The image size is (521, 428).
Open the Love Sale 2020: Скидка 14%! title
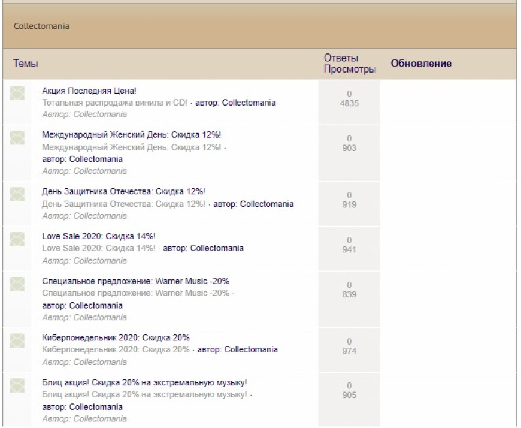pos(99,236)
